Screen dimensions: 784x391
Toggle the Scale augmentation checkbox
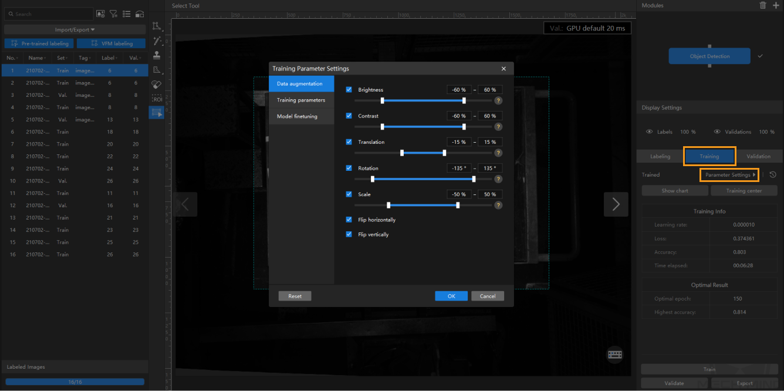click(x=349, y=194)
